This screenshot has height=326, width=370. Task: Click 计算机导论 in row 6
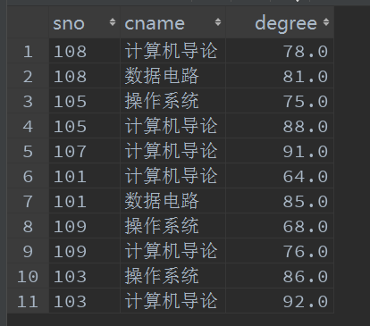(x=172, y=176)
